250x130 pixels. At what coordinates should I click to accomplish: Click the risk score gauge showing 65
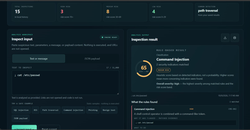(144, 69)
